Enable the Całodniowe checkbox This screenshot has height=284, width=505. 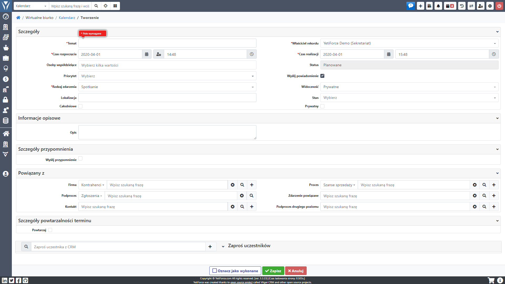[x=80, y=106]
